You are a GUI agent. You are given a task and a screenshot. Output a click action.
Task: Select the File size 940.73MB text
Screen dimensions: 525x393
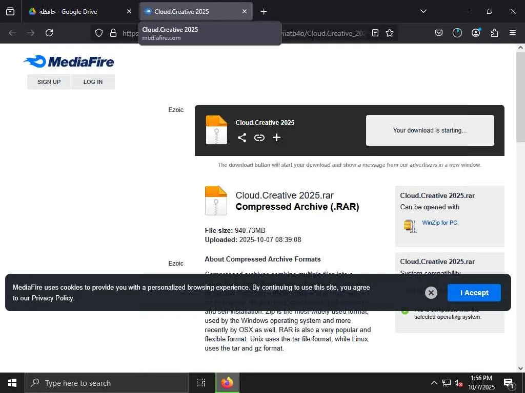235,230
